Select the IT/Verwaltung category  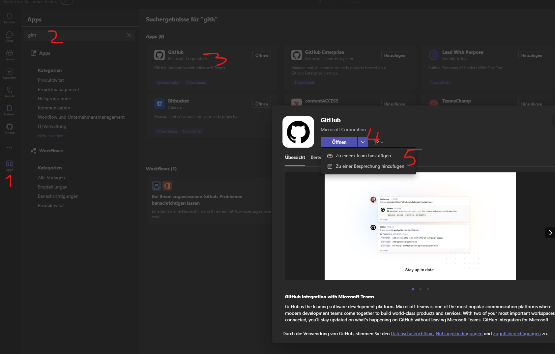[x=52, y=126]
